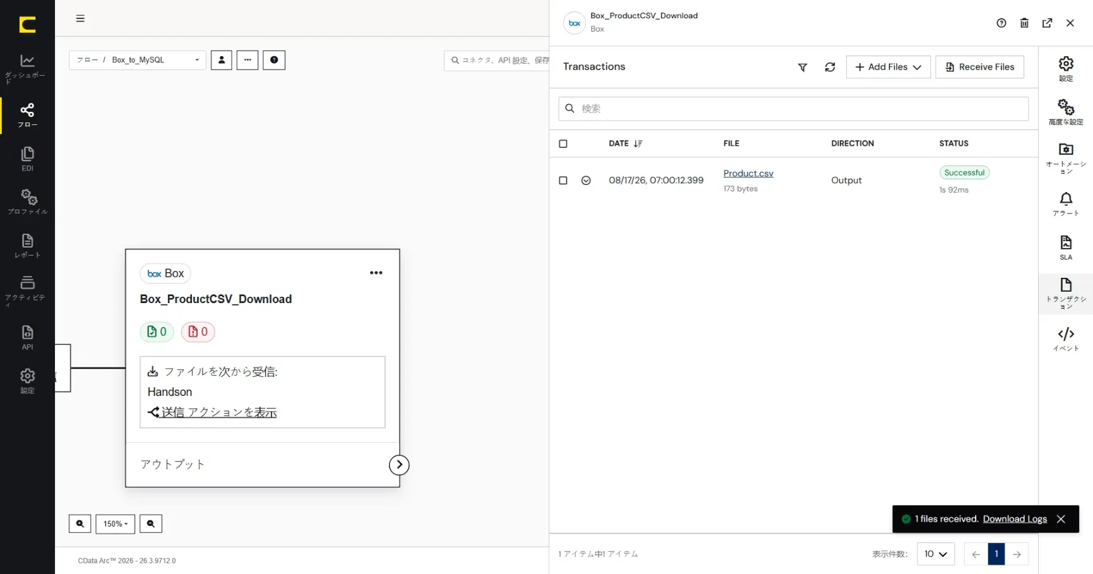Screen dimensions: 1093x574
Task: Expand the Product.csv transaction details
Action: [x=586, y=181]
